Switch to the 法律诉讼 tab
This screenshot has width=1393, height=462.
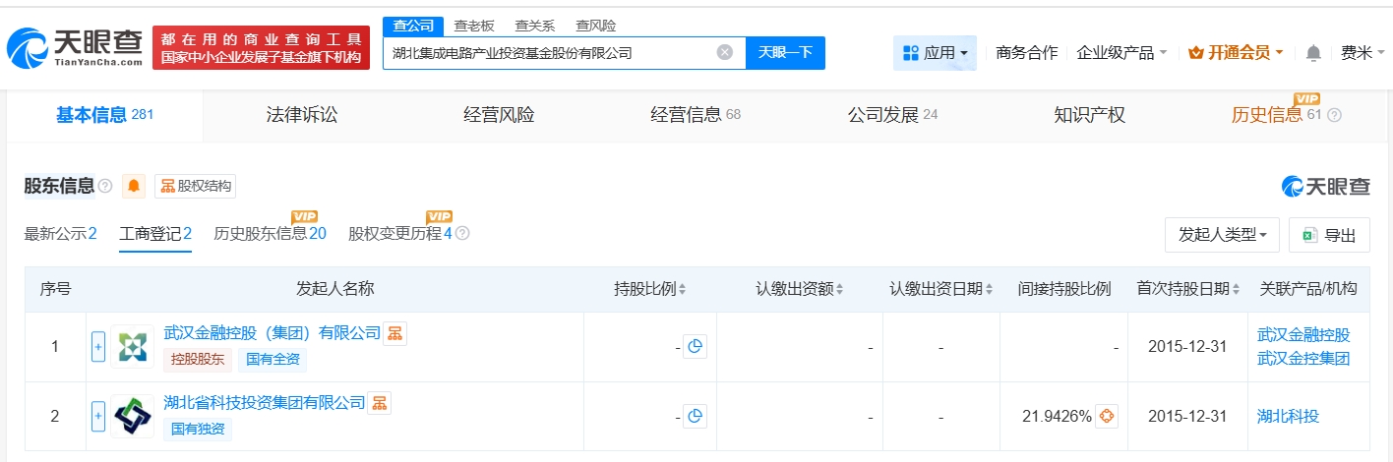click(302, 115)
